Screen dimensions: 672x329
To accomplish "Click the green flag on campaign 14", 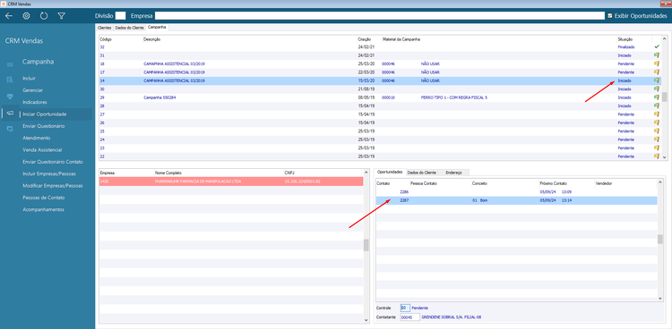I will pos(657,80).
